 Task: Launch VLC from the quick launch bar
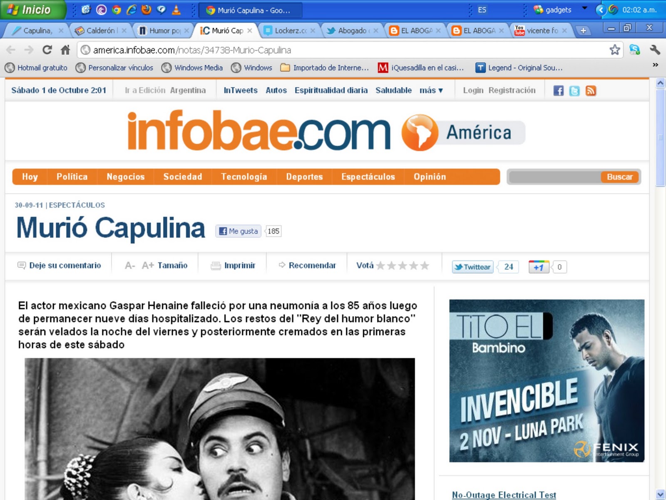pyautogui.click(x=176, y=10)
